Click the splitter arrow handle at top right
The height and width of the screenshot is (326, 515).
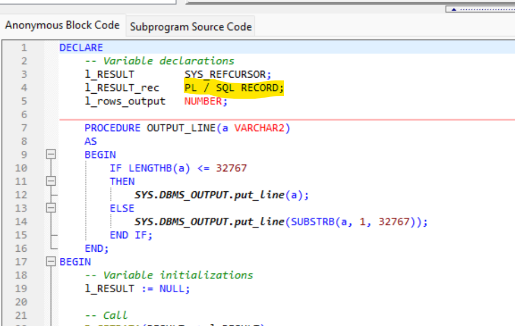point(454,9)
